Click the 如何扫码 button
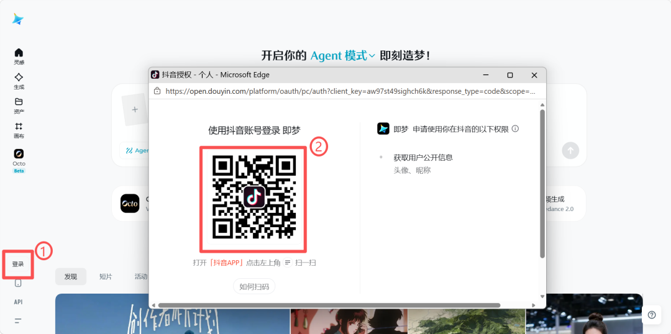The height and width of the screenshot is (334, 671). pyautogui.click(x=254, y=287)
